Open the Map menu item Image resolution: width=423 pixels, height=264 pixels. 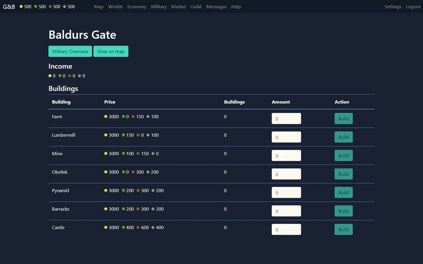tap(99, 6)
